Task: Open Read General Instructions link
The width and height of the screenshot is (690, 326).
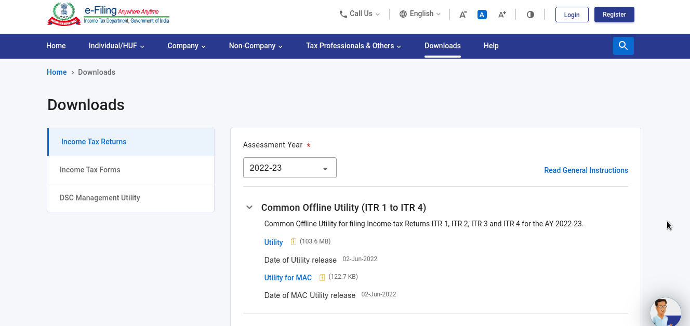Action: (586, 170)
